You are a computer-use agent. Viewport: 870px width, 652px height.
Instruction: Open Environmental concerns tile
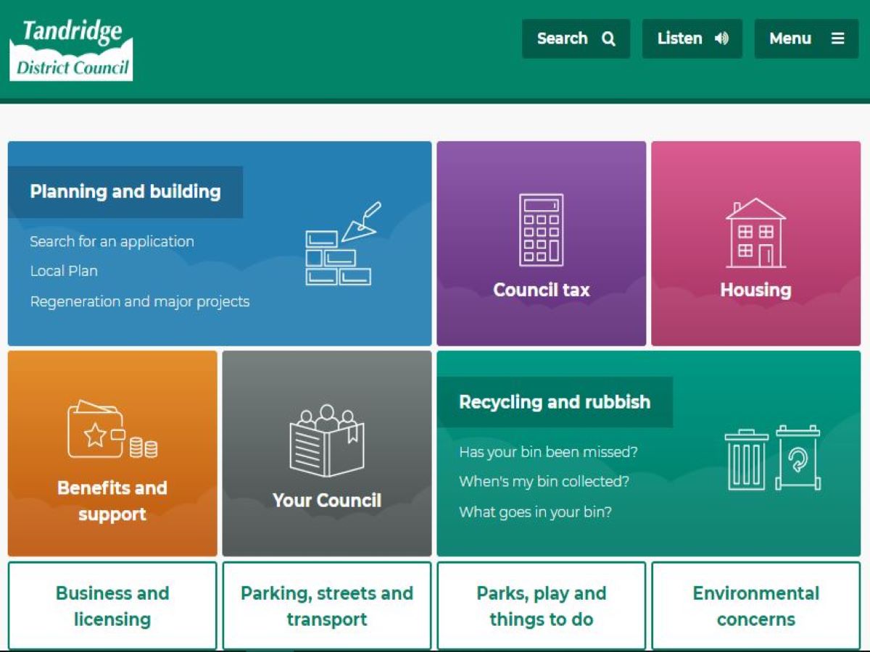click(x=756, y=606)
